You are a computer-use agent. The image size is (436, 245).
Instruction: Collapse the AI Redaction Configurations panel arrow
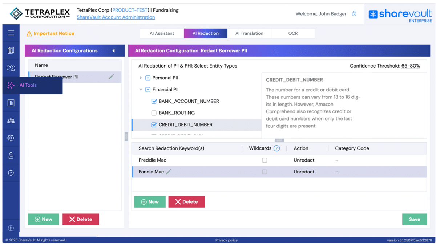113,51
